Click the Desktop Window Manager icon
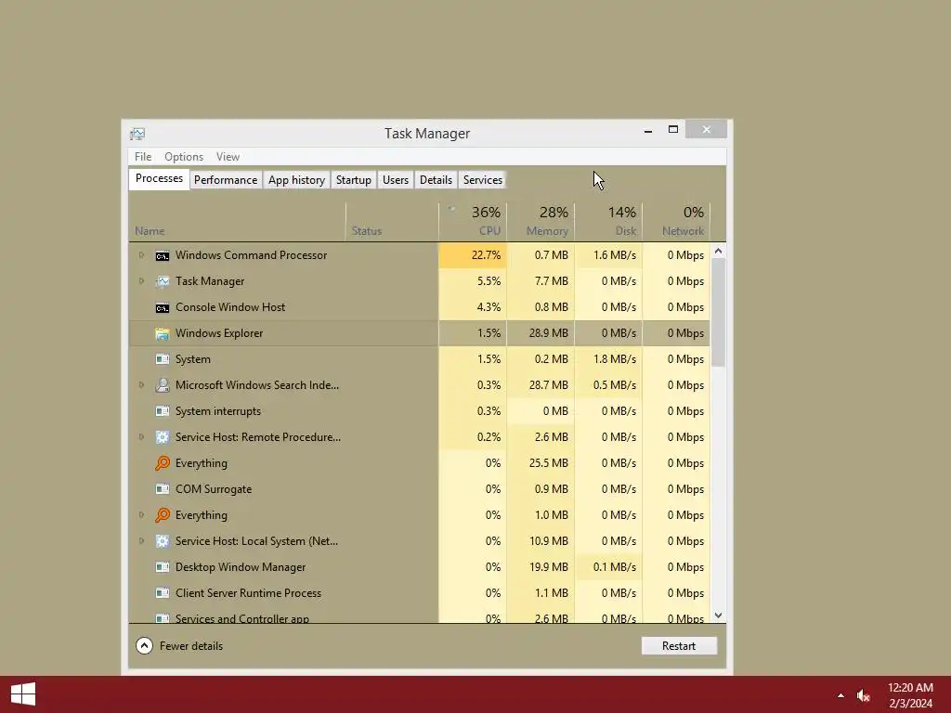Viewport: 951px width, 713px height. click(x=162, y=567)
